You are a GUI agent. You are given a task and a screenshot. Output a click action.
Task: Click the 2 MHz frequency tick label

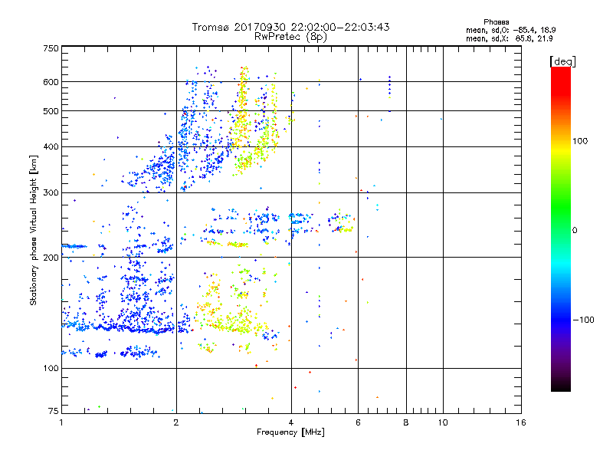tap(176, 422)
